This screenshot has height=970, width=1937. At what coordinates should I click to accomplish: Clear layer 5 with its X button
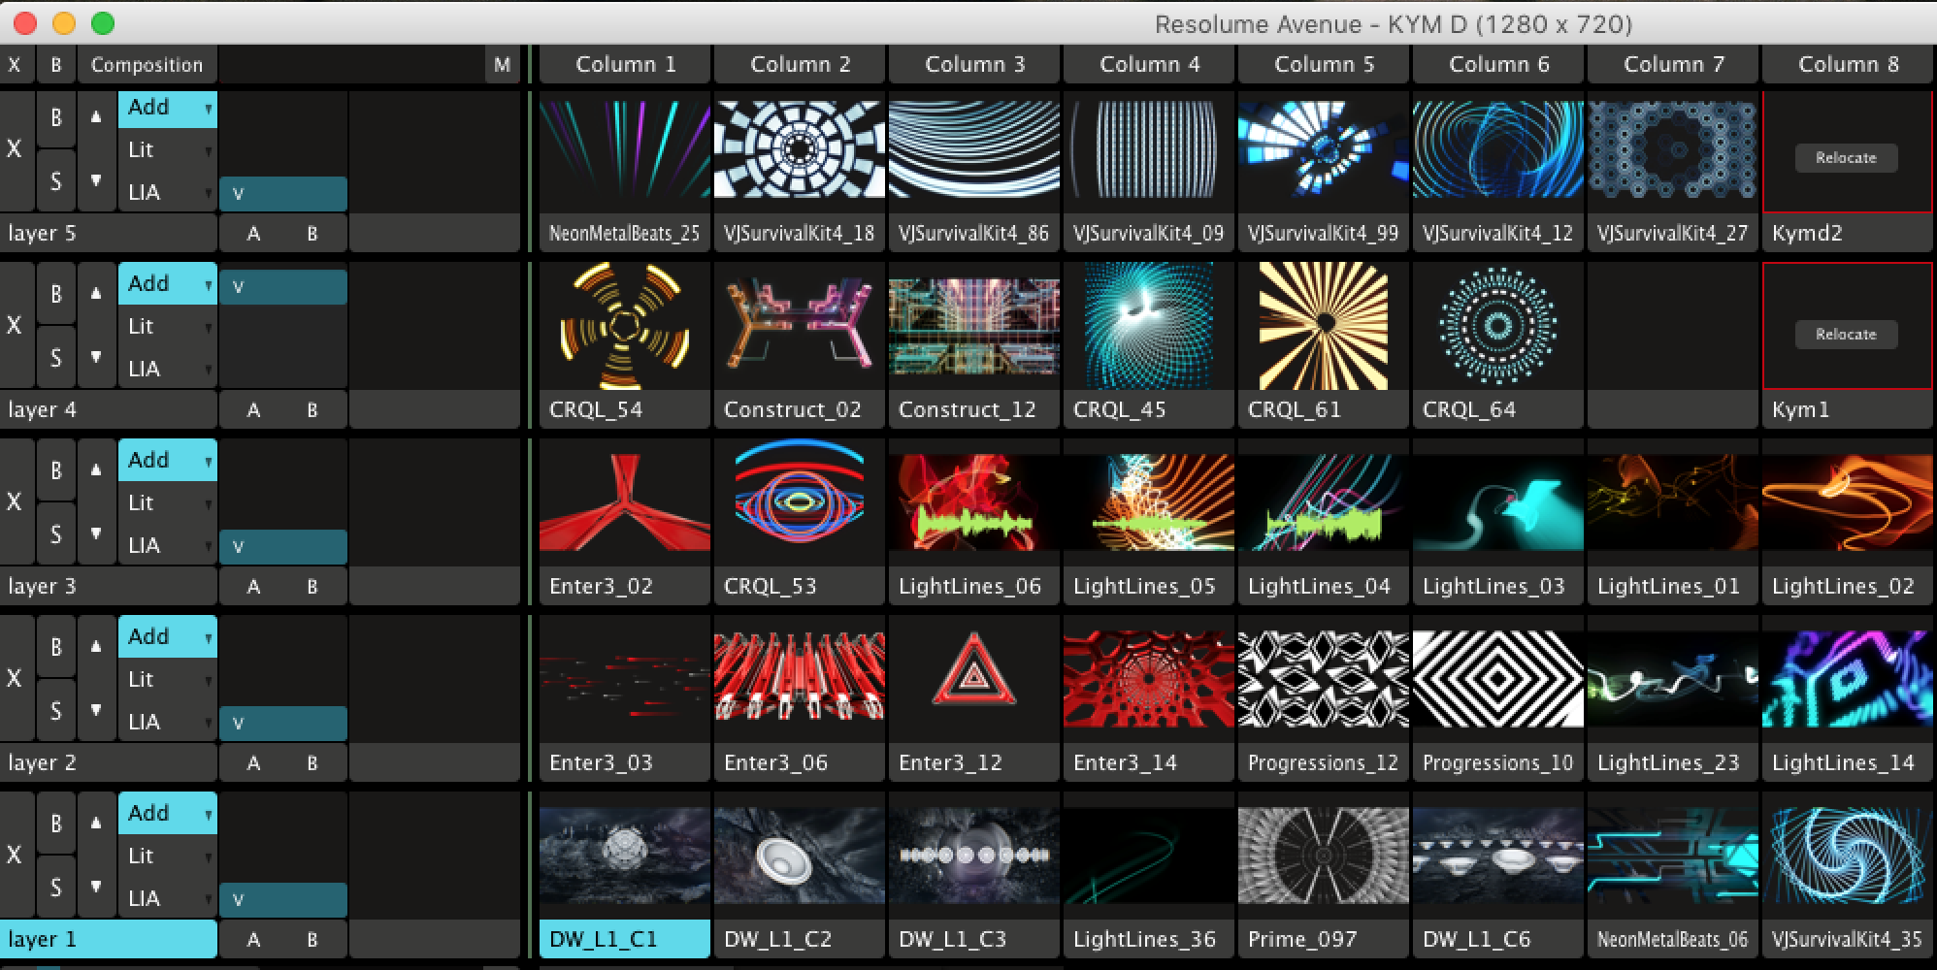tap(15, 148)
